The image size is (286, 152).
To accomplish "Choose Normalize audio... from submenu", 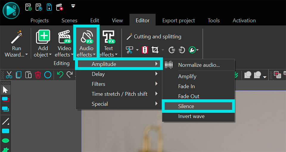I will coord(198,65).
